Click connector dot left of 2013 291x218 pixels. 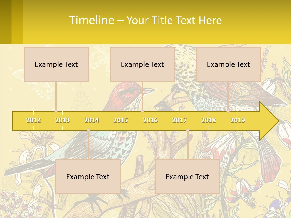[x=56, y=111]
